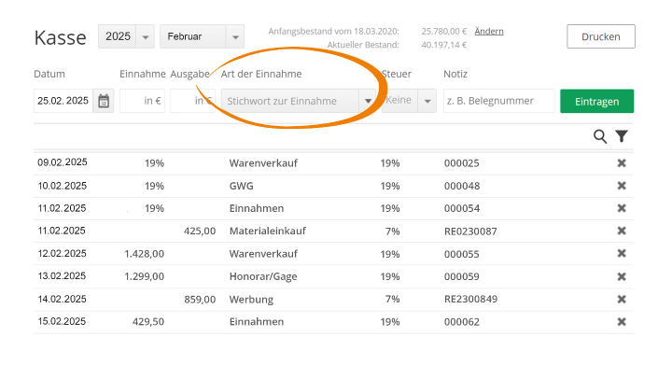Delete the Werbung entry RE2300849
Screen dimensions: 658x379
click(622, 299)
